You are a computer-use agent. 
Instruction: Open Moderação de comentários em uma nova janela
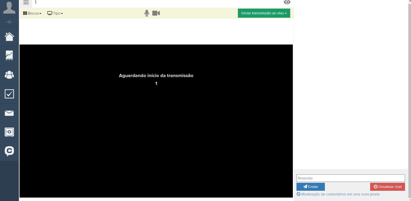(x=338, y=194)
